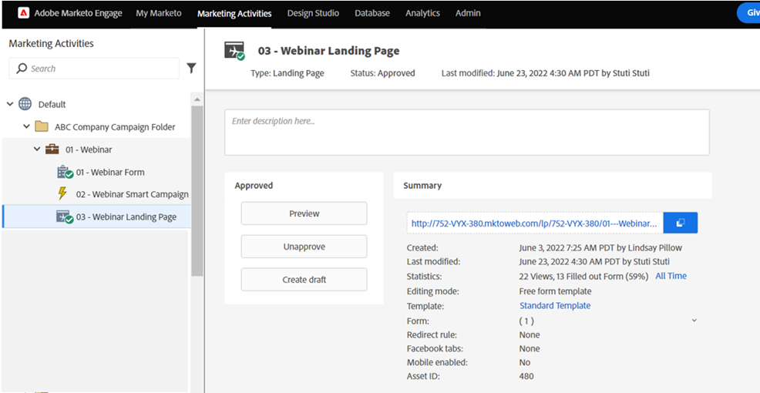Select 01 - Webinar Form tree item
This screenshot has width=760, height=393.
tap(110, 172)
